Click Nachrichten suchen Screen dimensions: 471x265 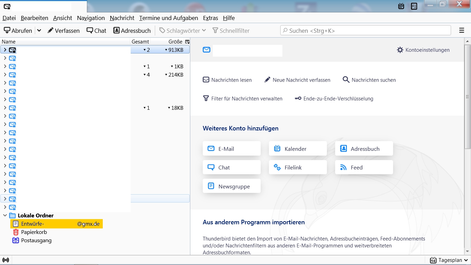coord(369,80)
